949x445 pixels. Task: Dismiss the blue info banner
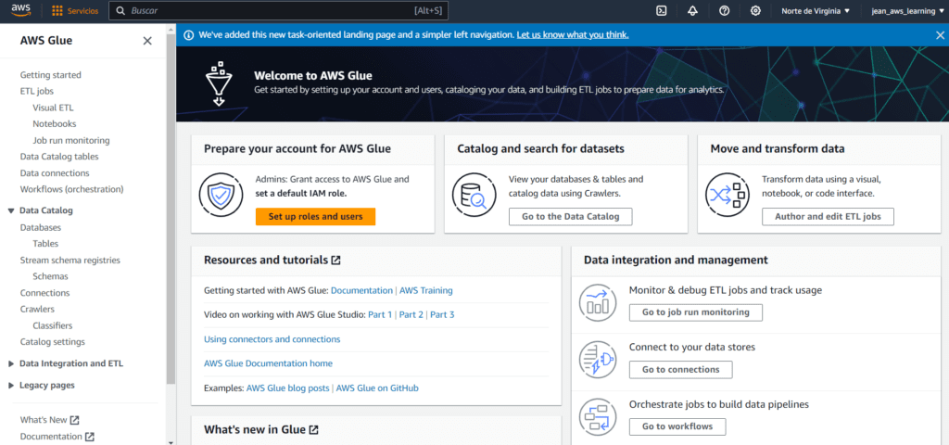tap(940, 35)
